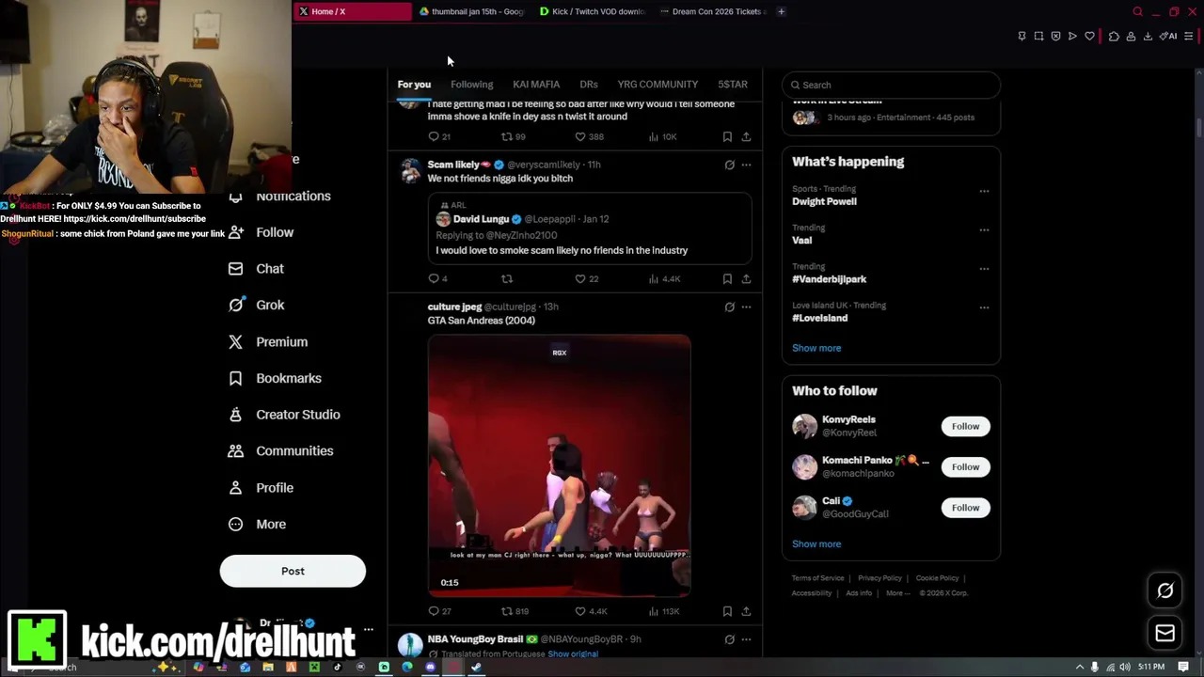Switch to the KAI MAFIA tab

coord(536,85)
